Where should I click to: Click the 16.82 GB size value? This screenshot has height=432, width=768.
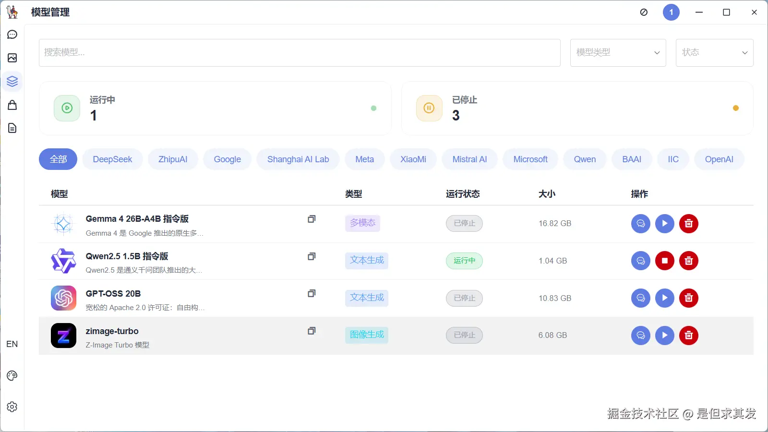point(555,223)
